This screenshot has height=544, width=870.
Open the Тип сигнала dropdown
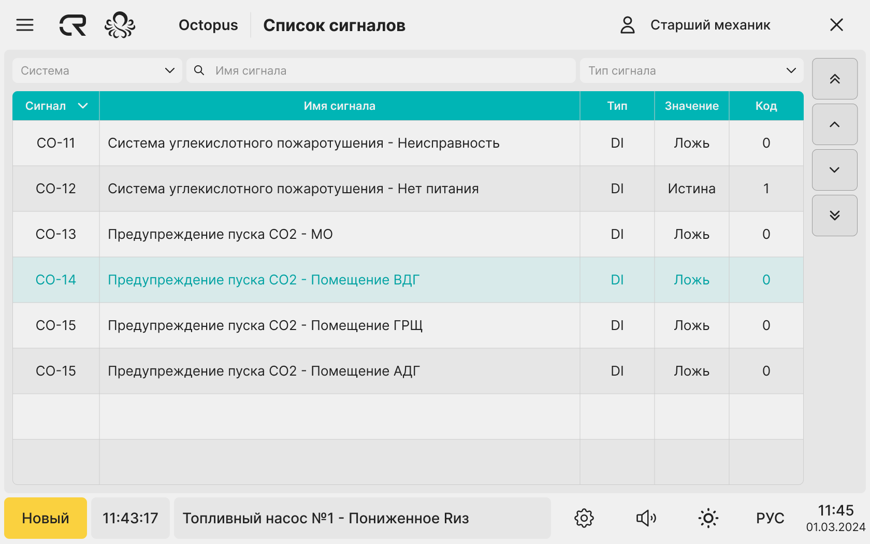tap(691, 70)
